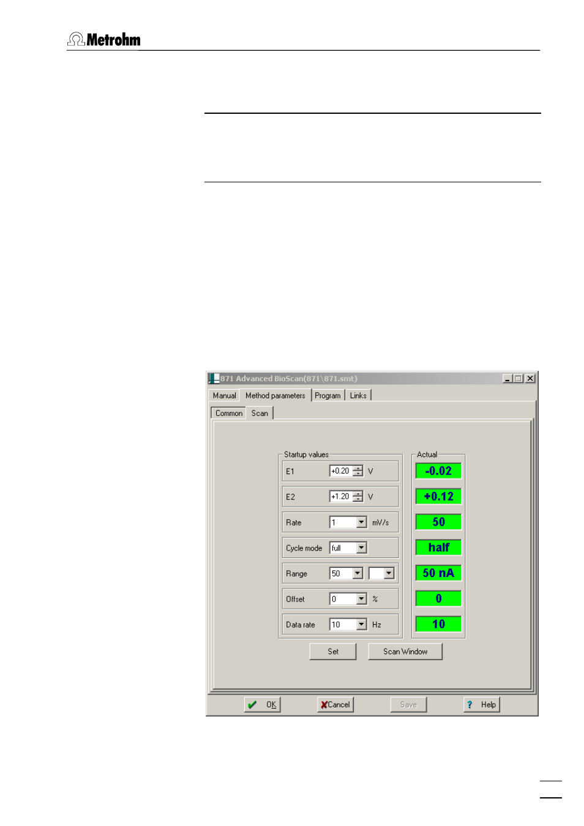Open the Offset percent dropdown

(361, 599)
